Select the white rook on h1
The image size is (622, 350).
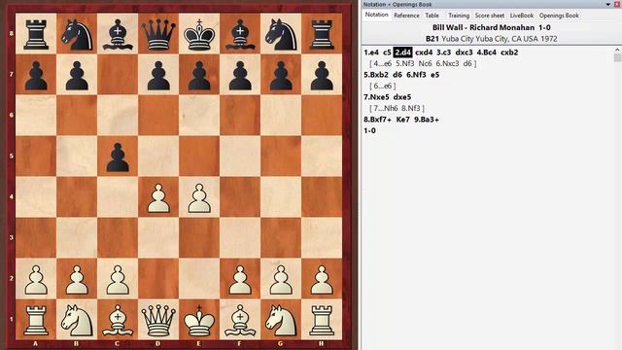[322, 320]
